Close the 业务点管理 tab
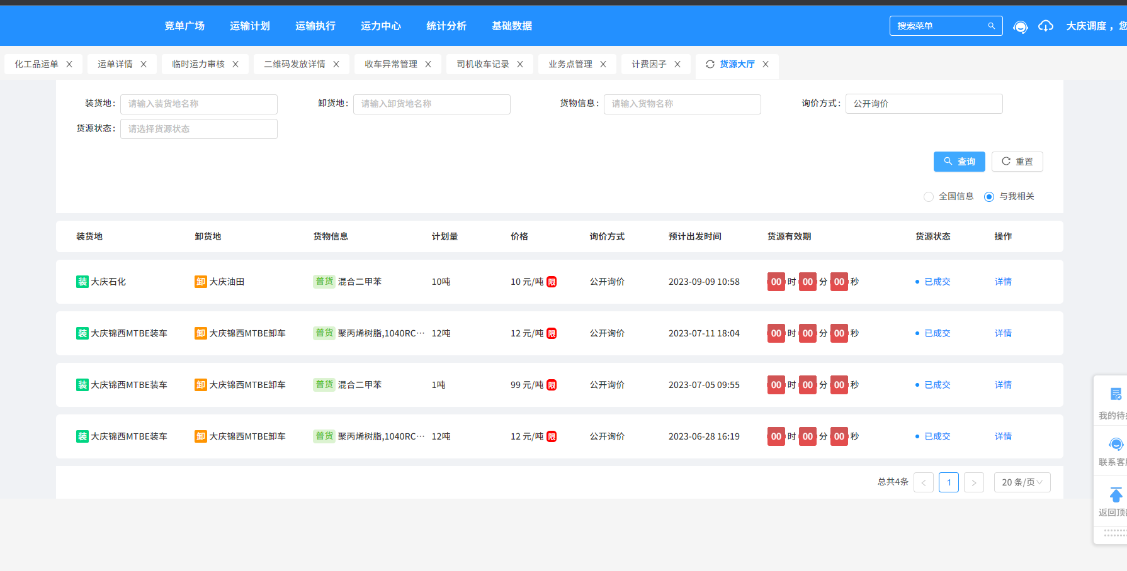 (x=603, y=64)
